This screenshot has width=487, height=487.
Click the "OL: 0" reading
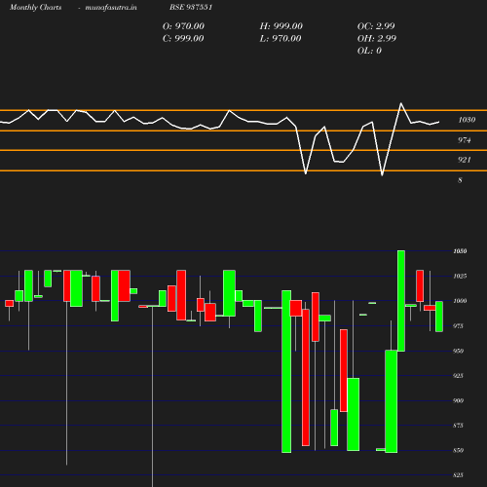pyautogui.click(x=369, y=51)
